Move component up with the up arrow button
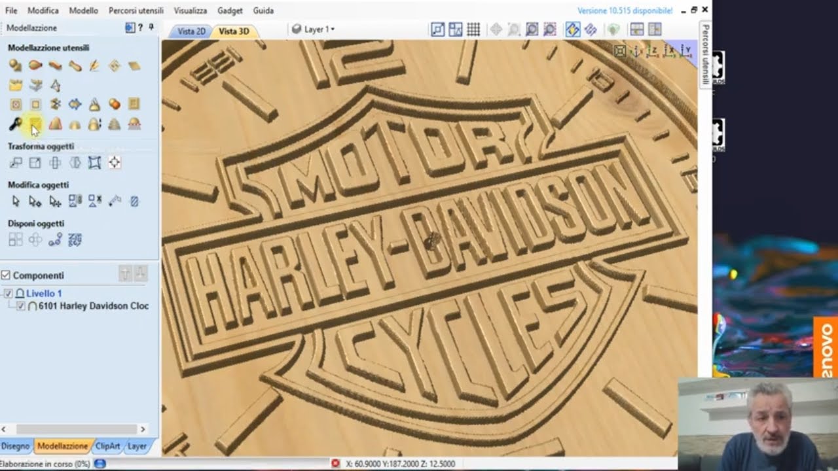 pyautogui.click(x=125, y=274)
